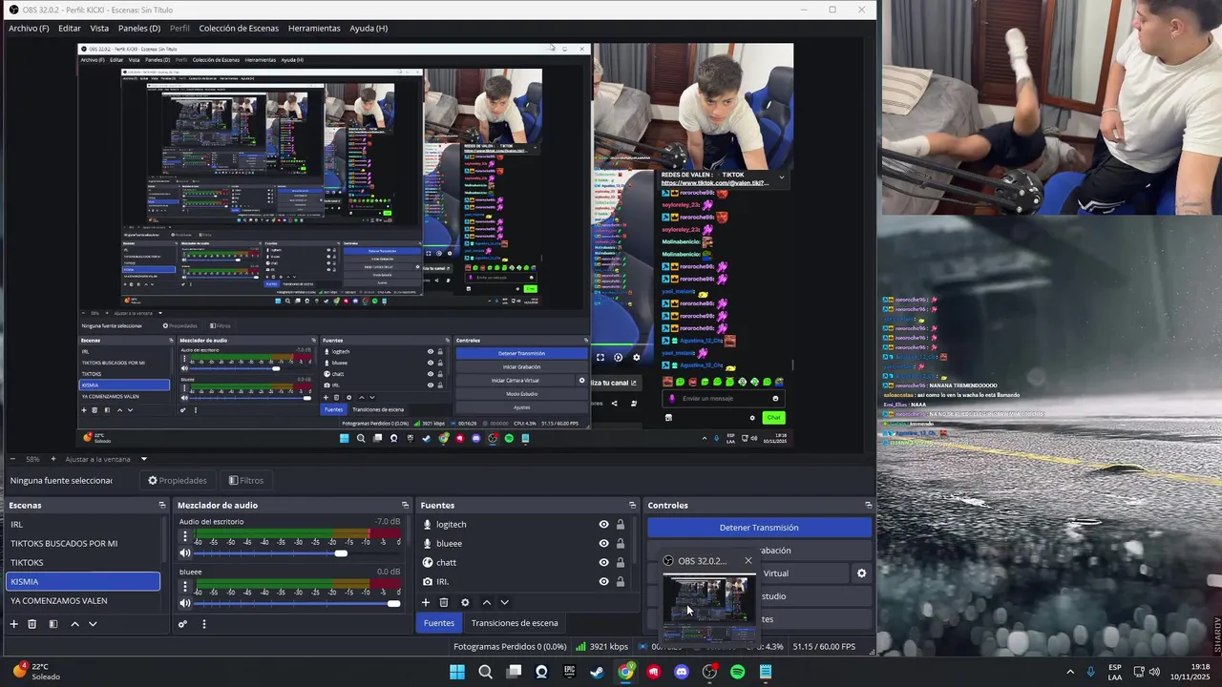This screenshot has height=687, width=1222.
Task: Delete selected scene with trash icon in Escenas
Action: click(32, 624)
